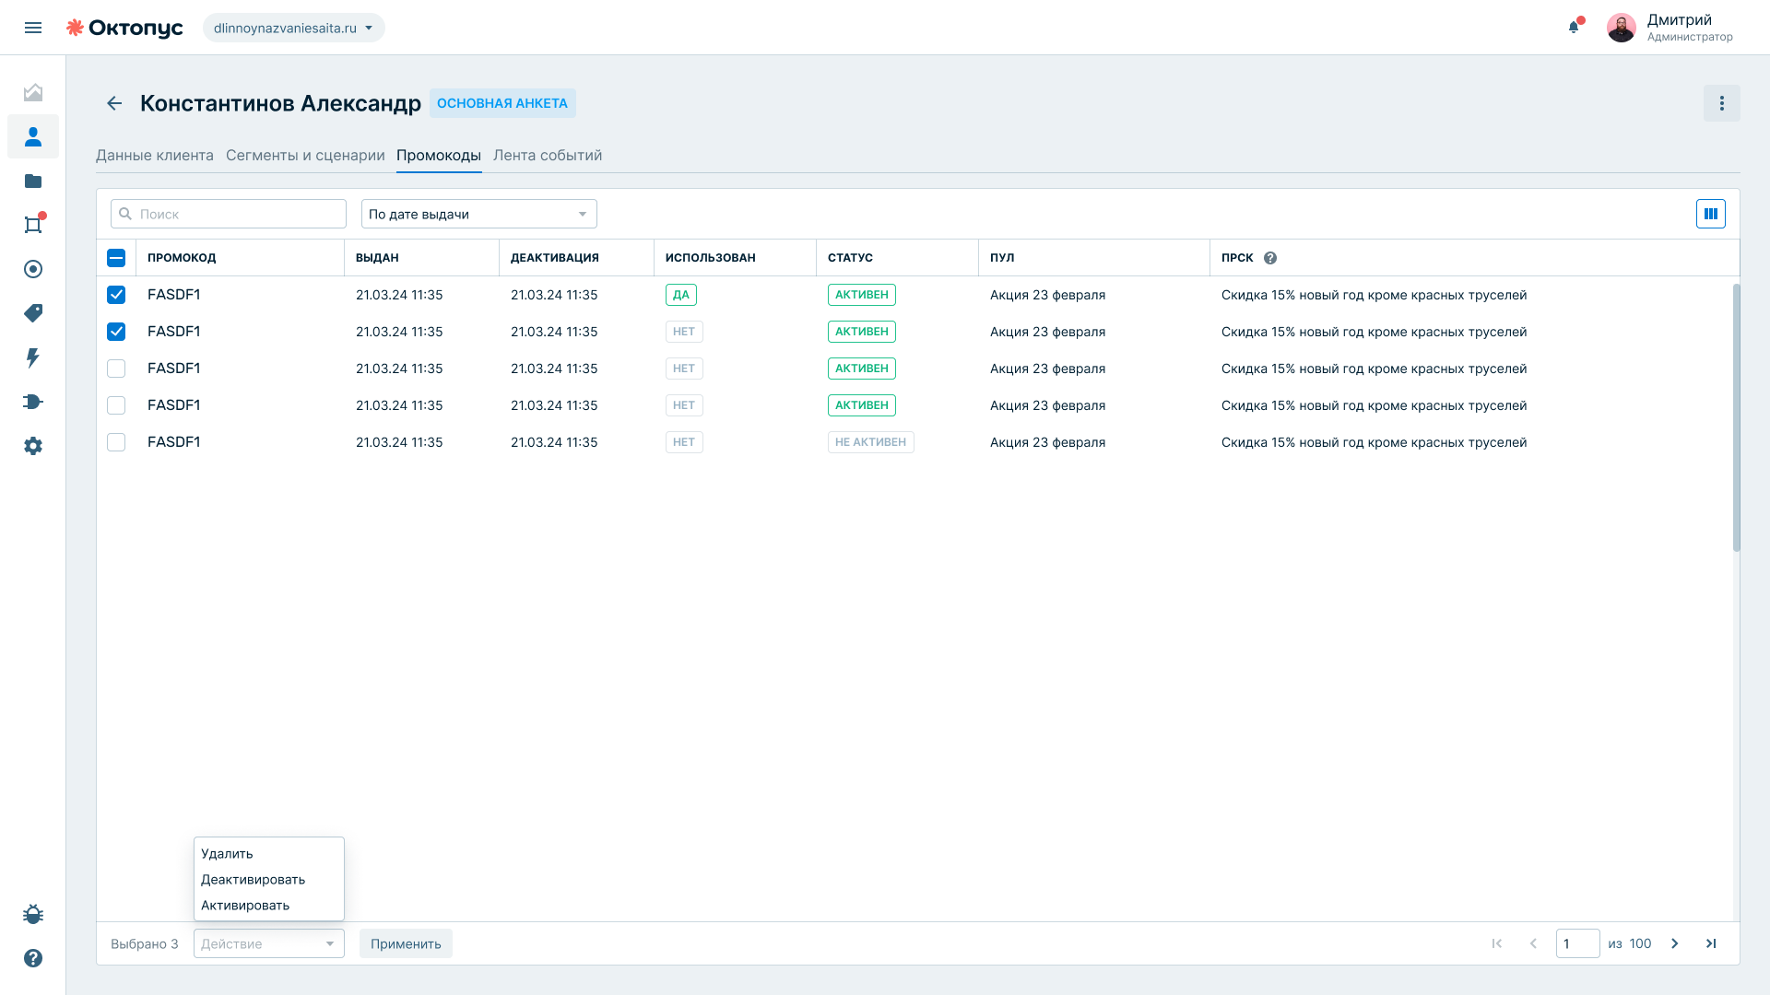Image resolution: width=1770 pixels, height=995 pixels.
Task: Choose Деактивировать from the action menu
Action: tap(253, 880)
